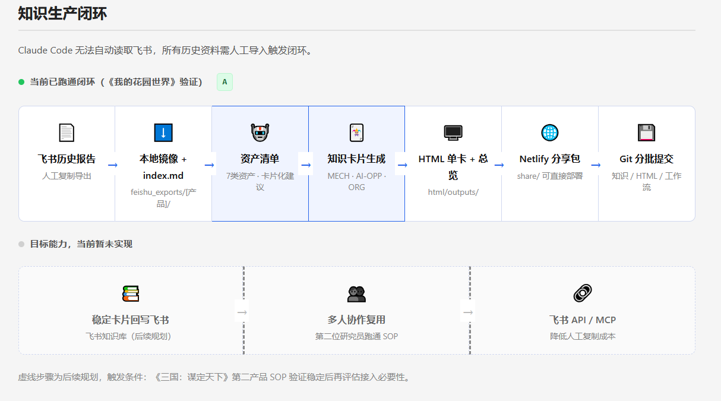This screenshot has width=721, height=401.
Task: Click the 多人协作复用 planned step title
Action: tap(356, 320)
